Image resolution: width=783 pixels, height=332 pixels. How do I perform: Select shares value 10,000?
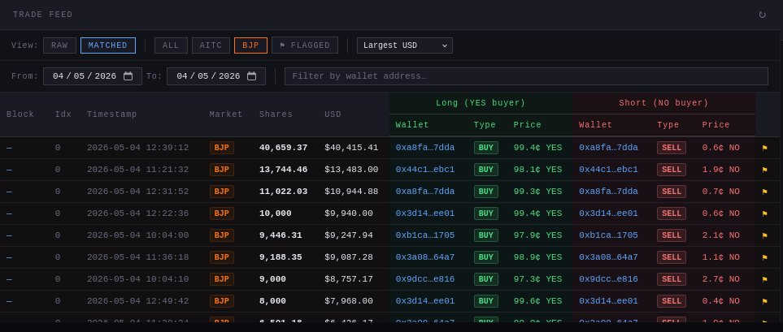[275, 213]
